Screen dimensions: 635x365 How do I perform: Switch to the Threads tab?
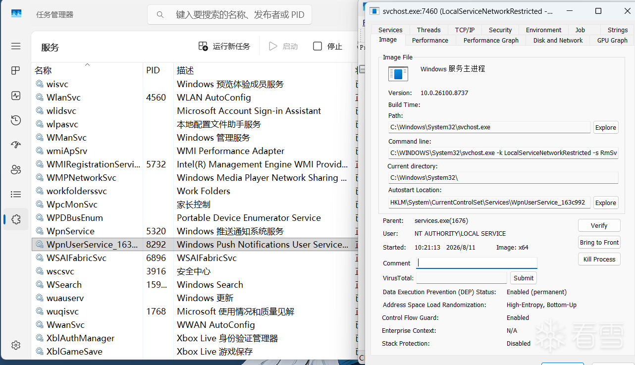pos(429,30)
